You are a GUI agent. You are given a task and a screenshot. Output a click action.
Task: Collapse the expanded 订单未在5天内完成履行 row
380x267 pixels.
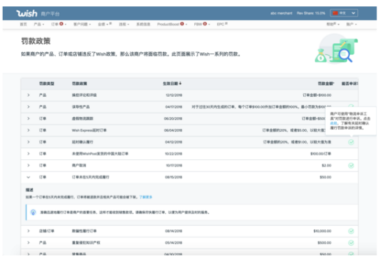28,177
